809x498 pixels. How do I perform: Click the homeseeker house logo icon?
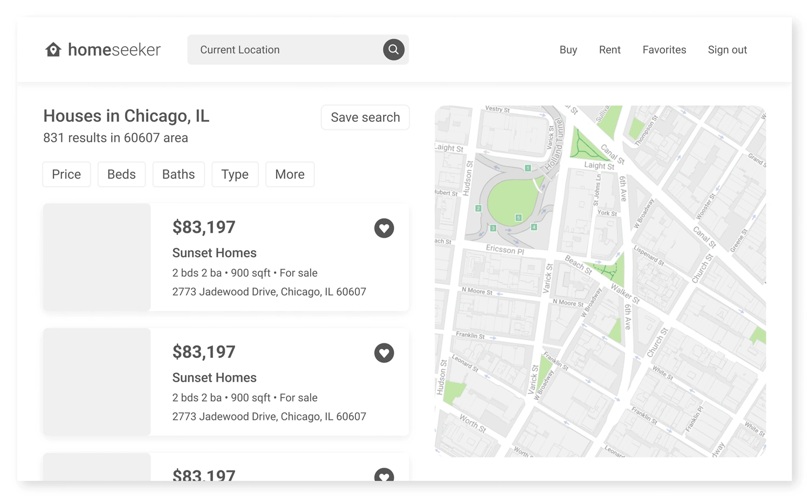[53, 50]
